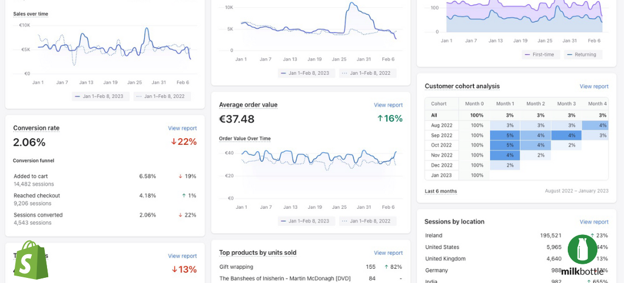This screenshot has width=624, height=283.
Task: Toggle 2023 series in Order Value Over Time legend
Action: [x=304, y=221]
